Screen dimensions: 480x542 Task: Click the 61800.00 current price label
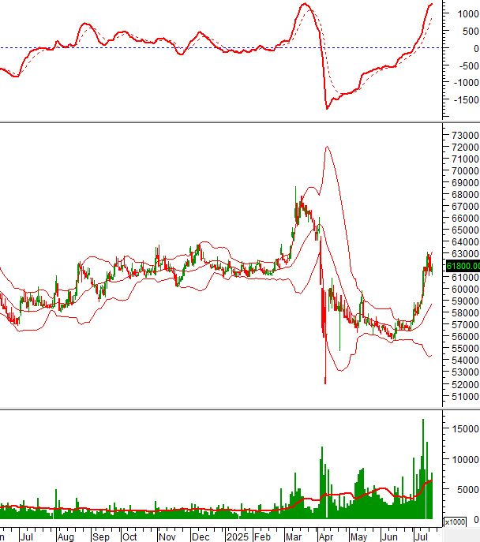tap(463, 266)
